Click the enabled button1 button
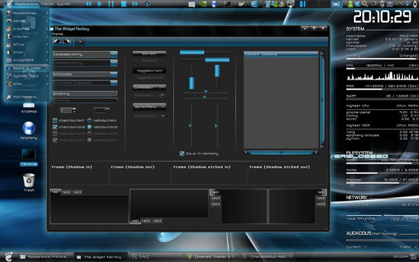Image resolution: width=419 pixels, height=262 pixels. [149, 54]
